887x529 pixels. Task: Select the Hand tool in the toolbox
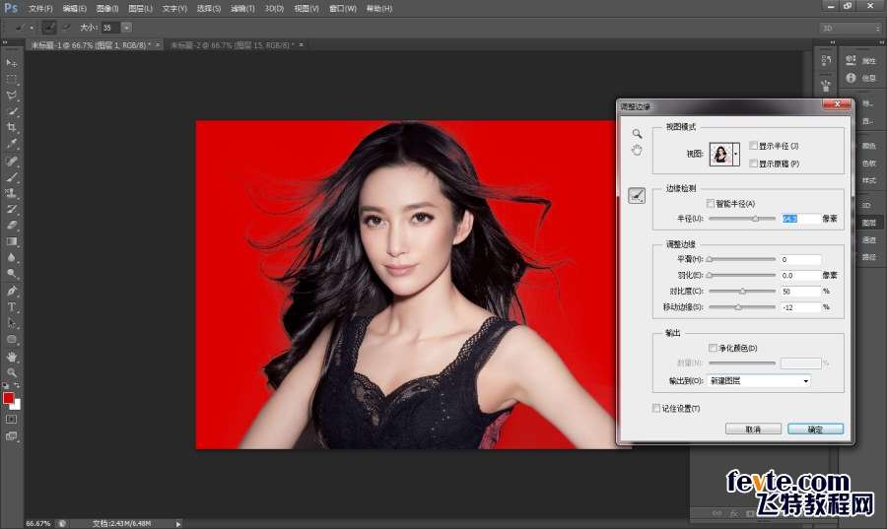(x=11, y=357)
